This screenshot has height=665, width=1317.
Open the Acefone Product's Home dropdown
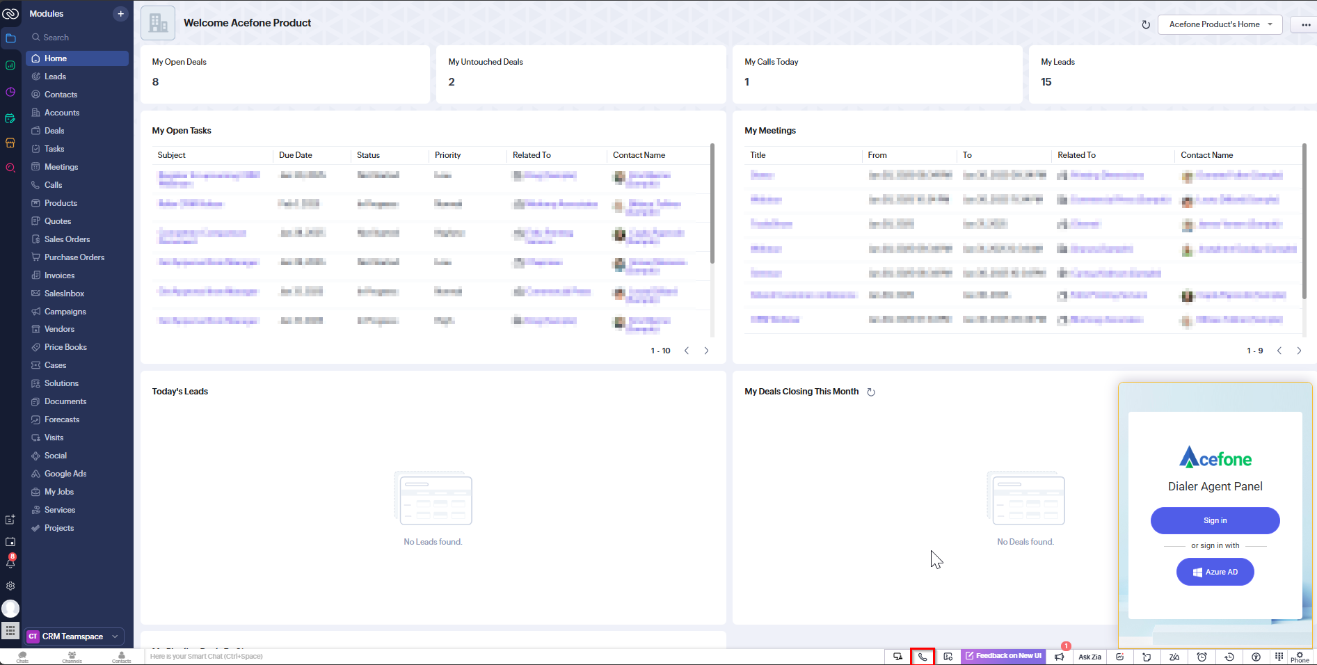(1220, 24)
